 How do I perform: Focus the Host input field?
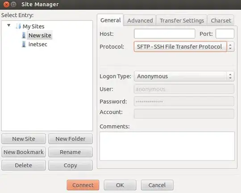(x=164, y=34)
